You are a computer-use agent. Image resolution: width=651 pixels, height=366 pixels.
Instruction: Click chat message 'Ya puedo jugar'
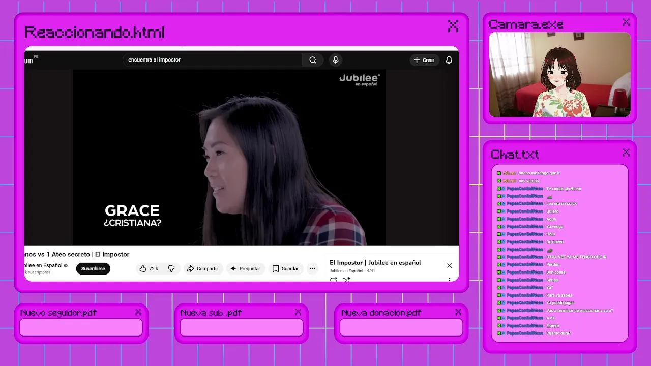[559, 303]
